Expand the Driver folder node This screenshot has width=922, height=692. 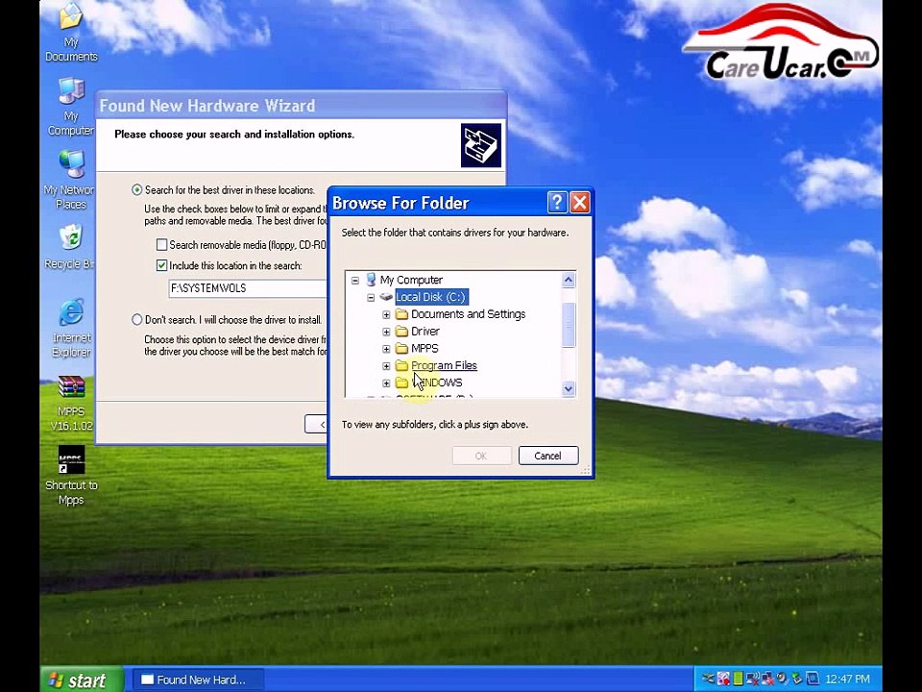click(x=386, y=332)
